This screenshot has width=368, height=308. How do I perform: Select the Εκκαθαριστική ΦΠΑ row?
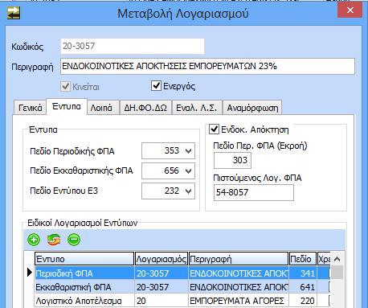(x=182, y=287)
